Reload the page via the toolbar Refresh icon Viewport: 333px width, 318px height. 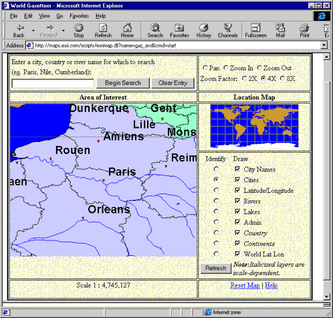[x=103, y=28]
